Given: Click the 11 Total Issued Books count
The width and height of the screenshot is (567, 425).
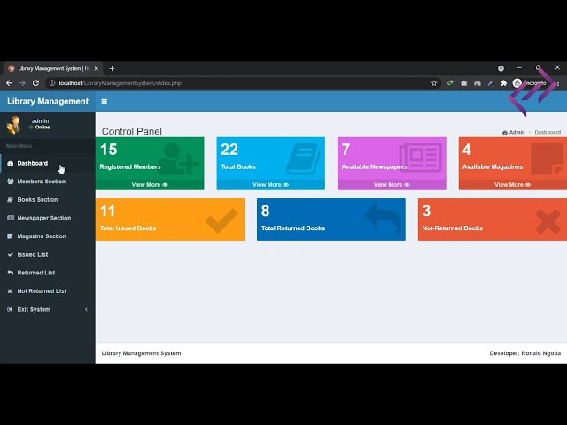Looking at the screenshot, I should pos(107,211).
